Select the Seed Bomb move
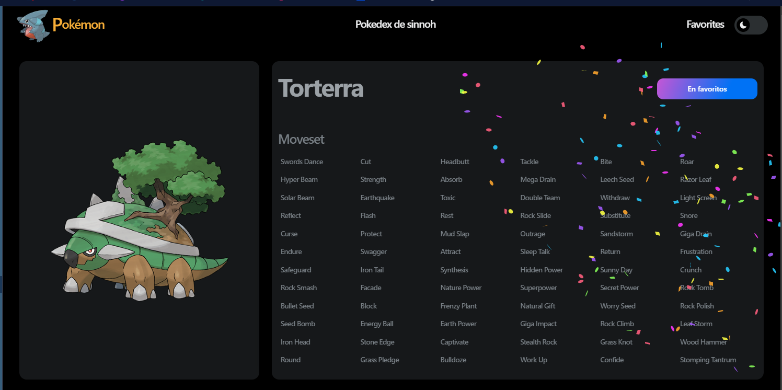This screenshot has height=390, width=782. pyautogui.click(x=298, y=324)
